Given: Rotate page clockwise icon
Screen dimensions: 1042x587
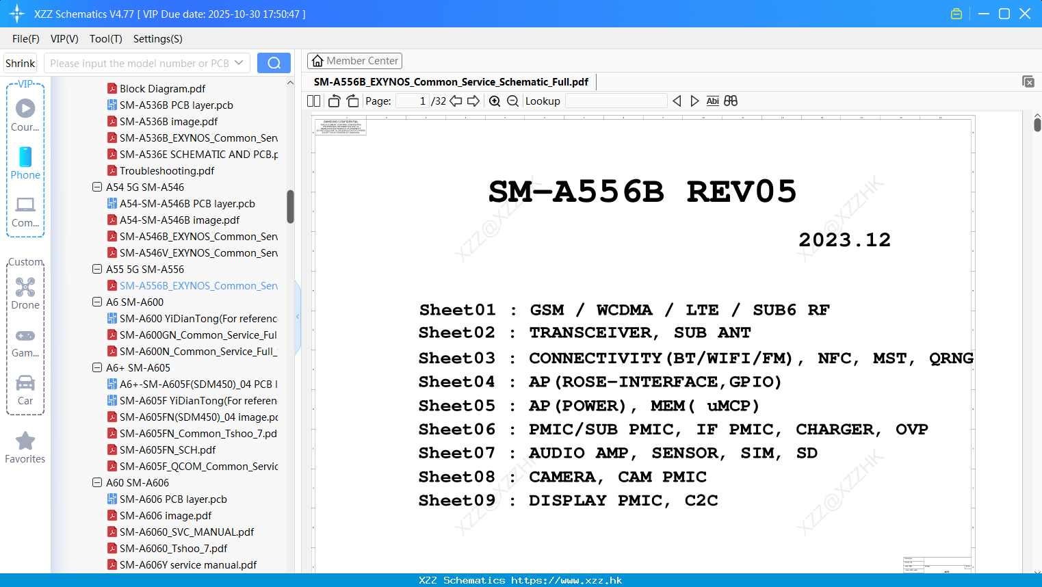Looking at the screenshot, I should point(352,101).
